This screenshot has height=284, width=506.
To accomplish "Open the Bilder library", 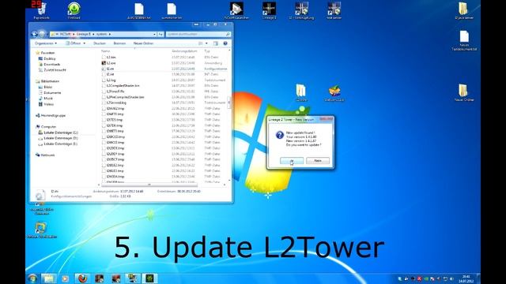I will [47, 87].
